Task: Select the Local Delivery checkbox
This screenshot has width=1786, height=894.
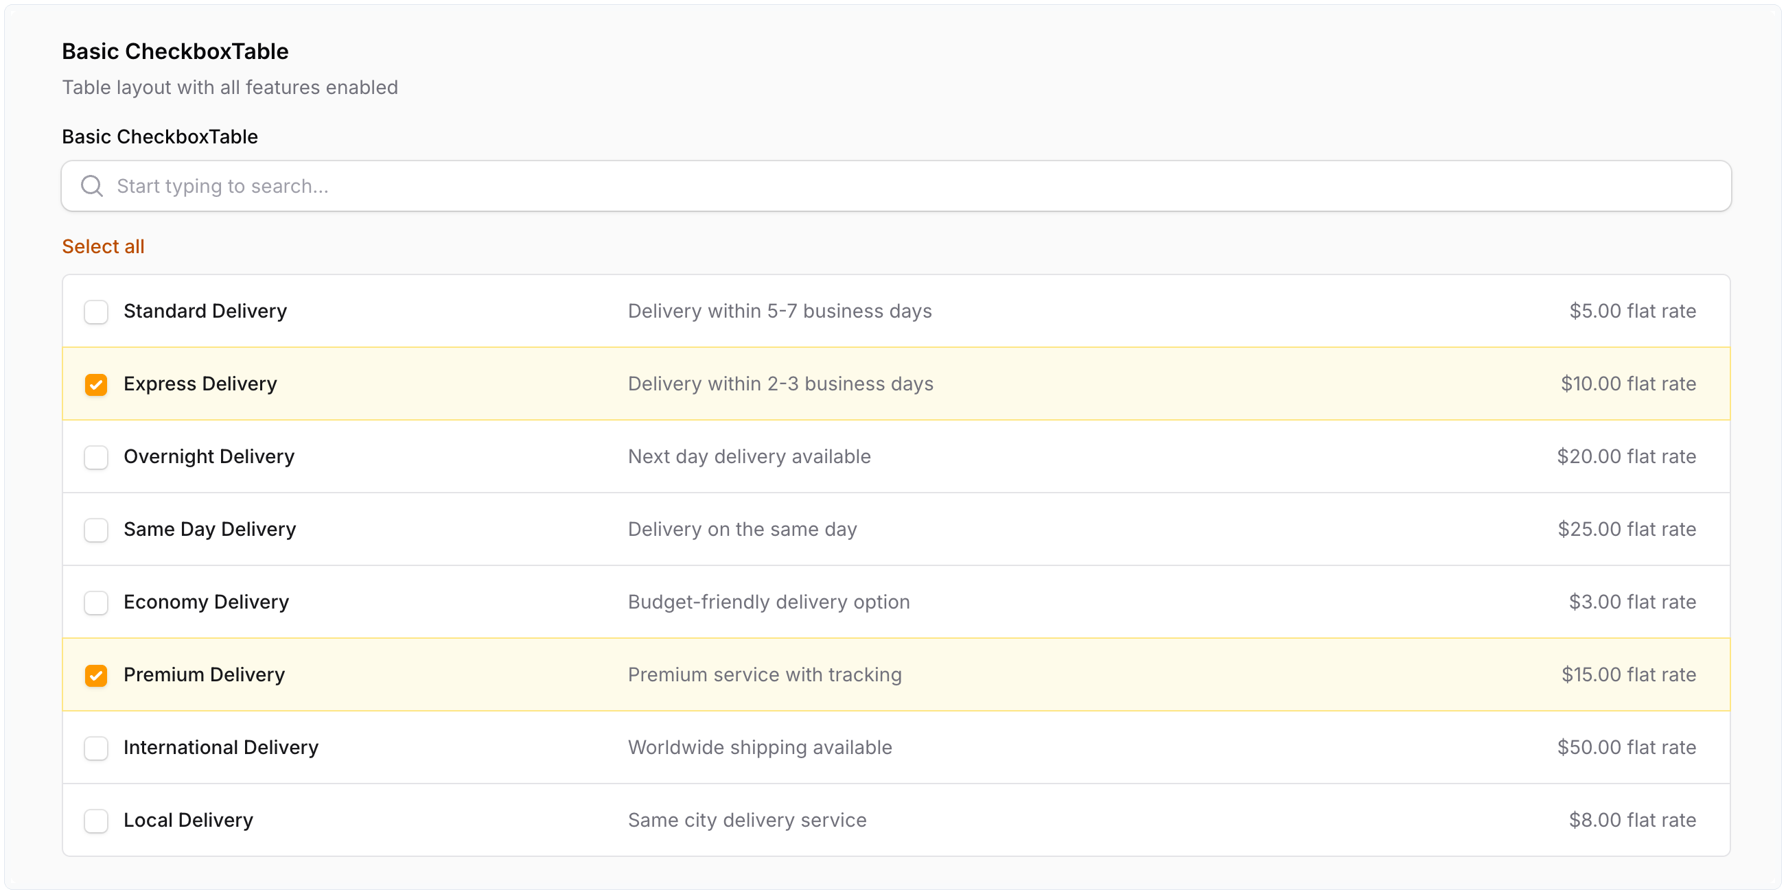Action: coord(96,821)
